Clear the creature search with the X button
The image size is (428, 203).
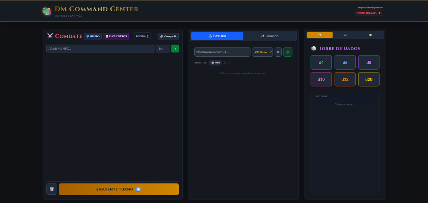278,52
